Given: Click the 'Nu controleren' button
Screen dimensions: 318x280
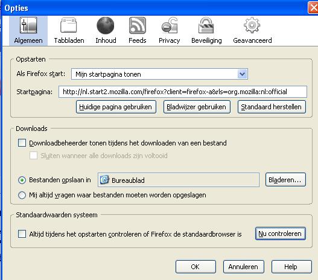Looking at the screenshot, I should tap(280, 234).
